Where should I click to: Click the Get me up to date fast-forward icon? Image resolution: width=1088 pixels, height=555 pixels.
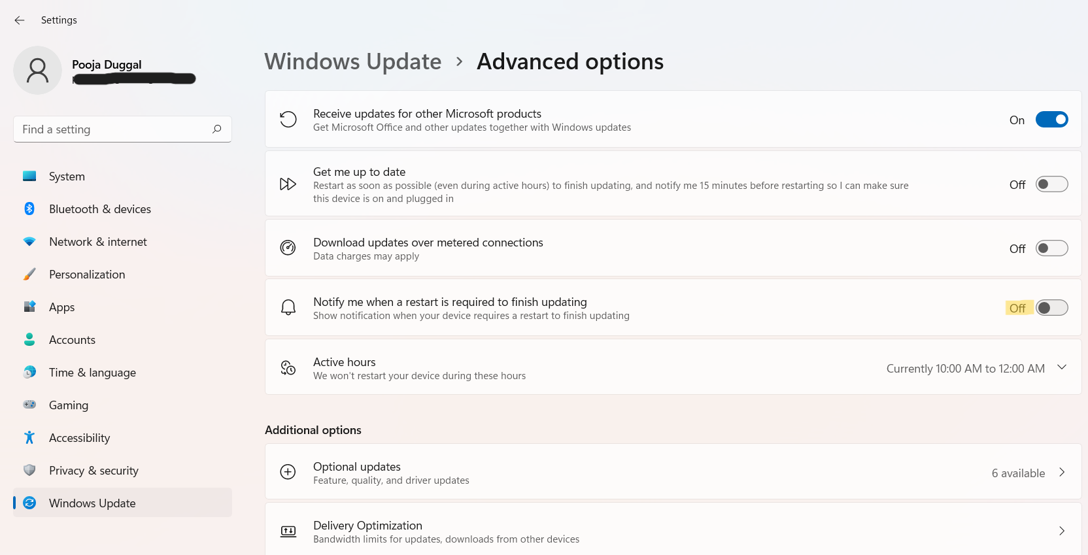coord(288,184)
